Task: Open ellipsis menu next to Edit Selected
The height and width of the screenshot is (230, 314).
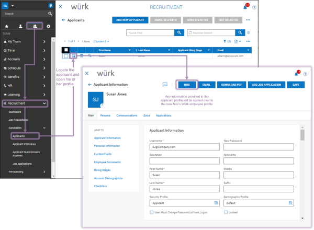Action: pos(248,20)
